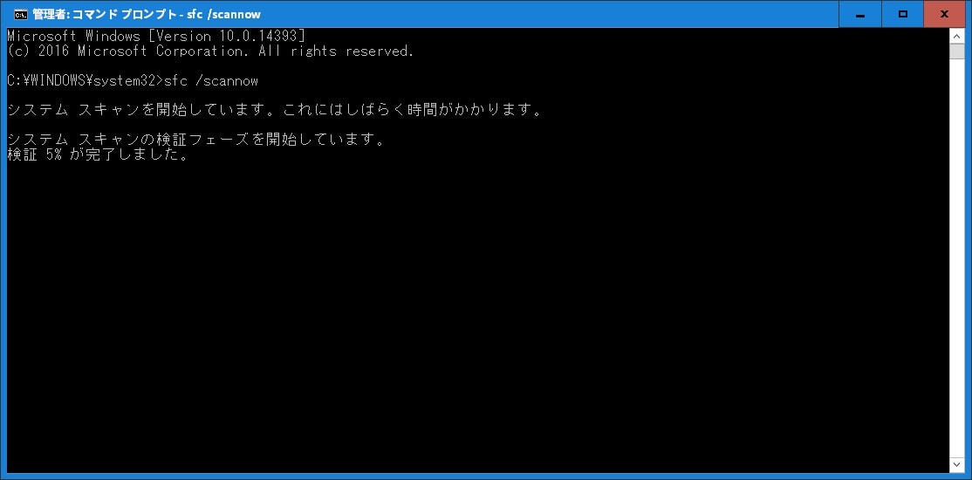Viewport: 972px width, 480px height.
Task: Minimize the Command Prompt window
Action: (859, 14)
